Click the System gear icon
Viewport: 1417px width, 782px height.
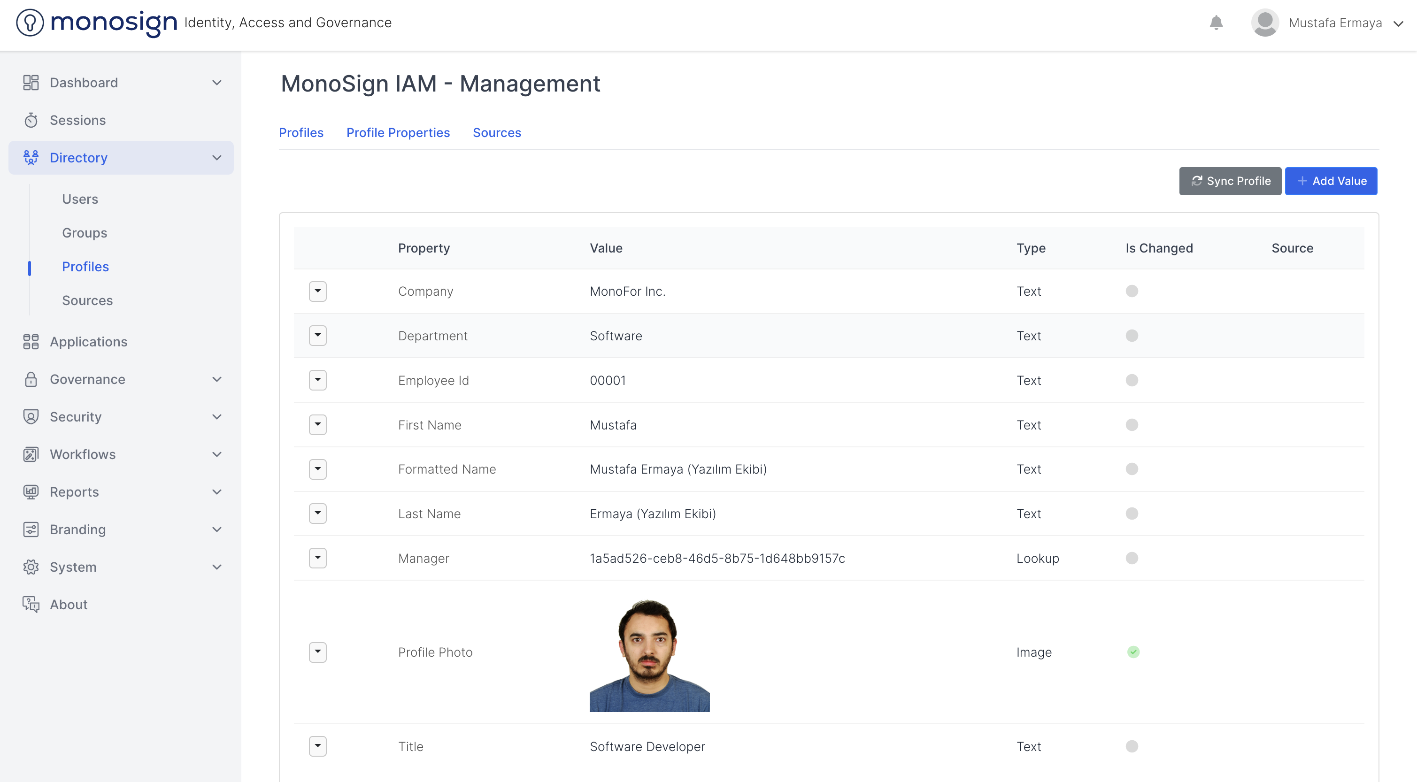coord(31,567)
